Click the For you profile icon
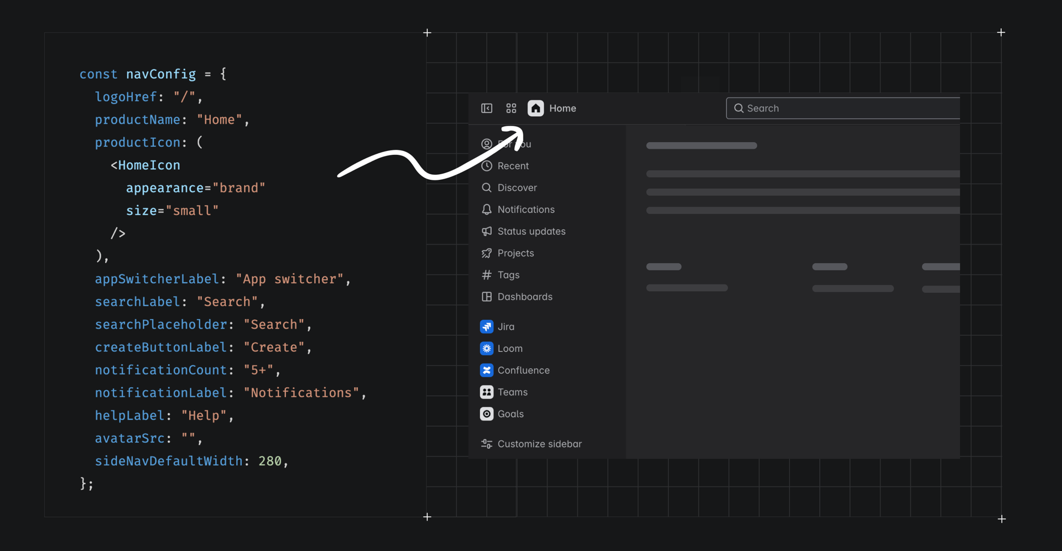This screenshot has width=1062, height=551. pyautogui.click(x=487, y=144)
